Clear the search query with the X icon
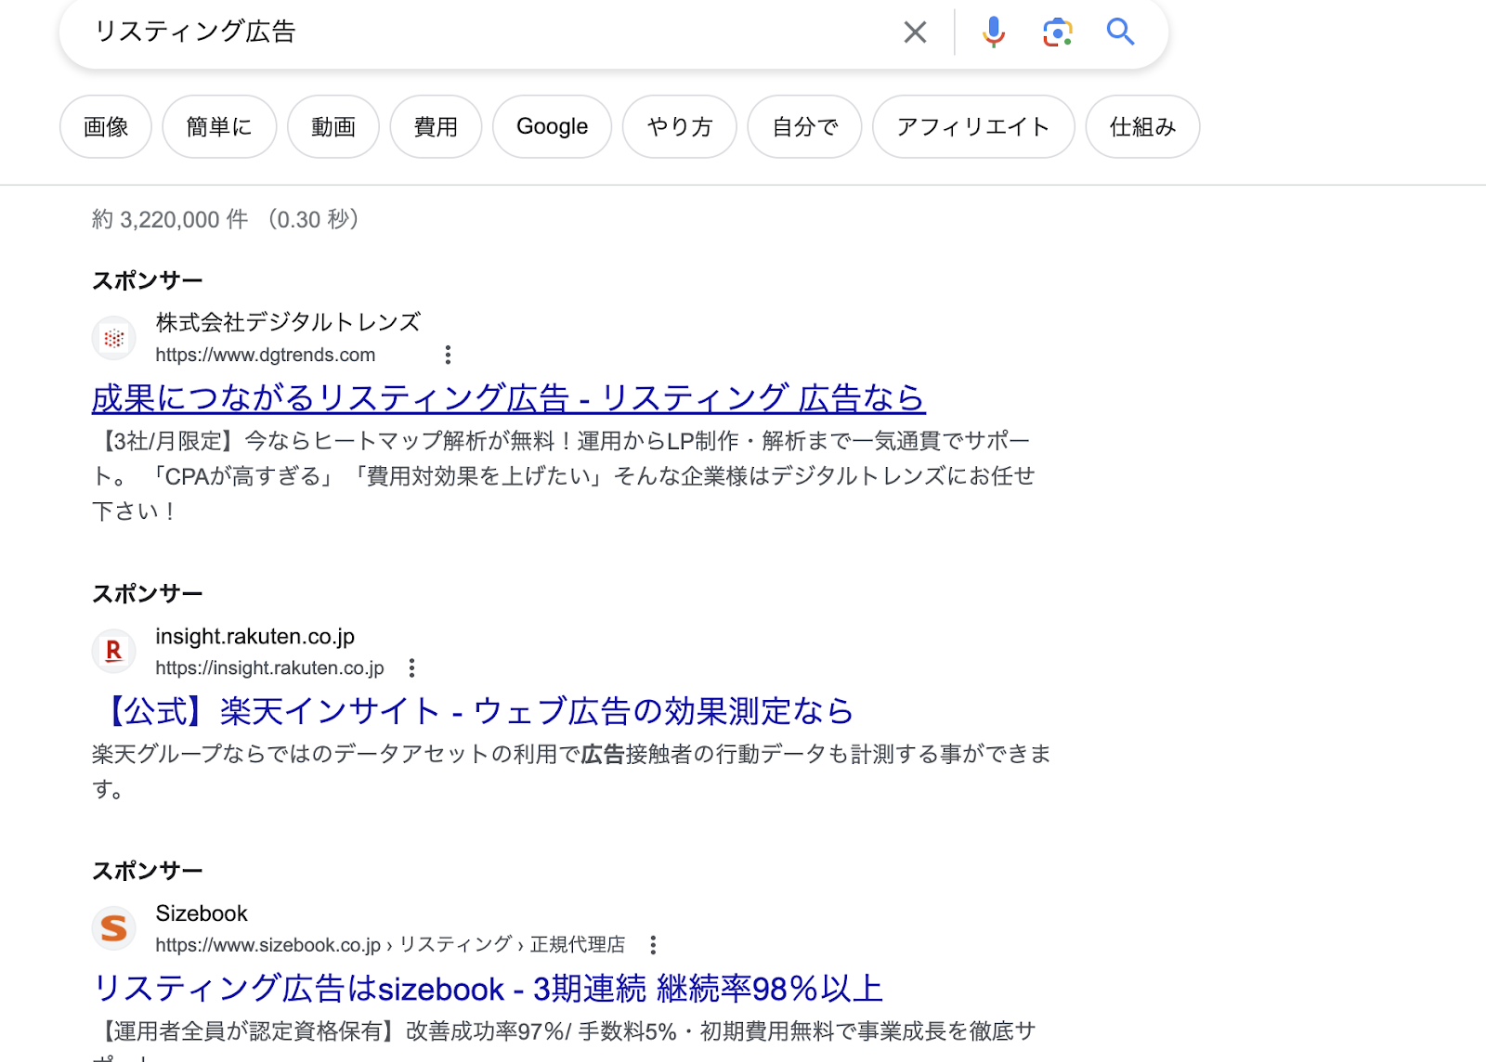The width and height of the screenshot is (1486, 1062). (915, 32)
